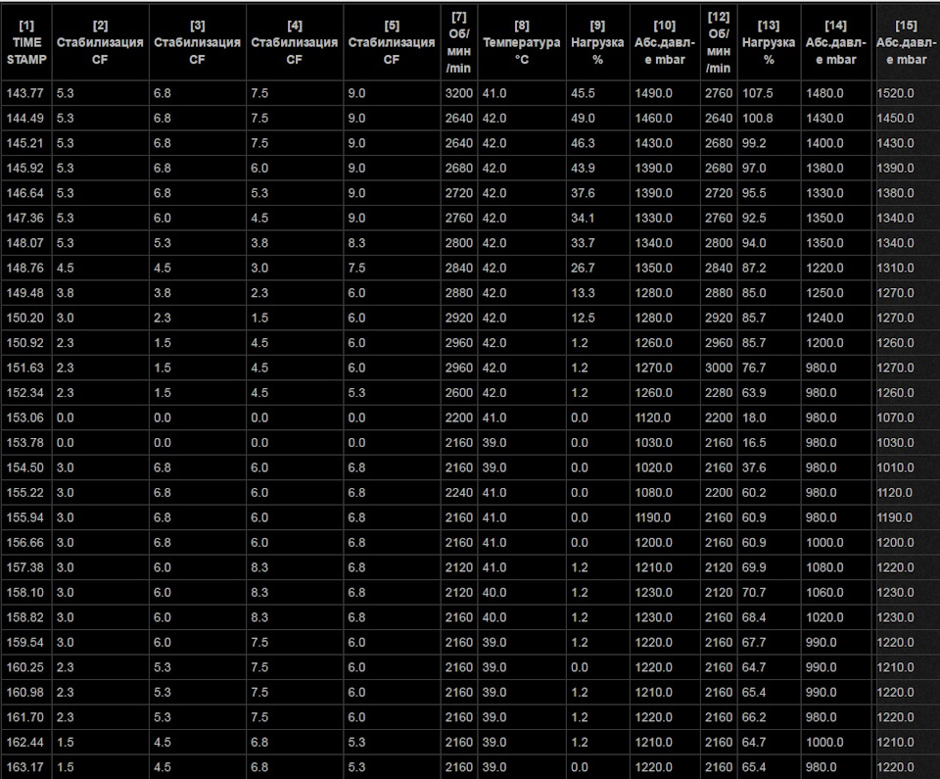Viewport: 940px width, 779px height.
Task: Click the timestamp cell 145.92
Action: [25, 168]
